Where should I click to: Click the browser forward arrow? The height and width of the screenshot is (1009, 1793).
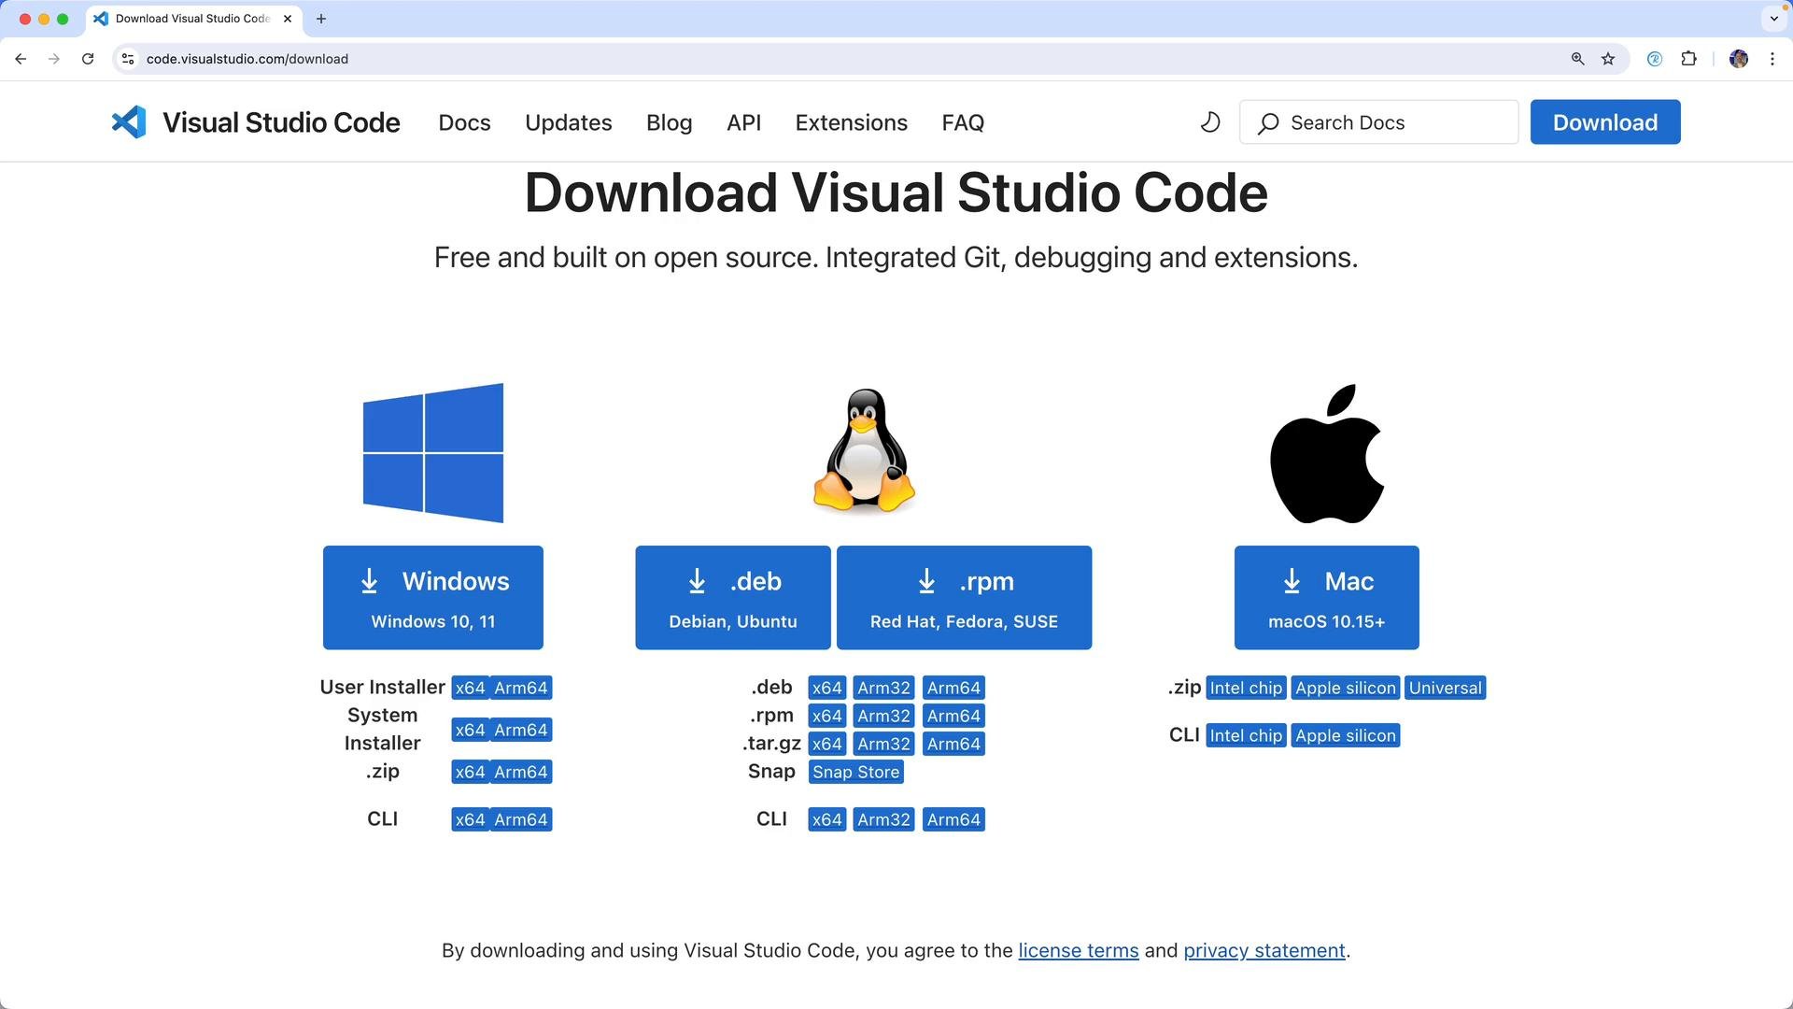click(54, 59)
